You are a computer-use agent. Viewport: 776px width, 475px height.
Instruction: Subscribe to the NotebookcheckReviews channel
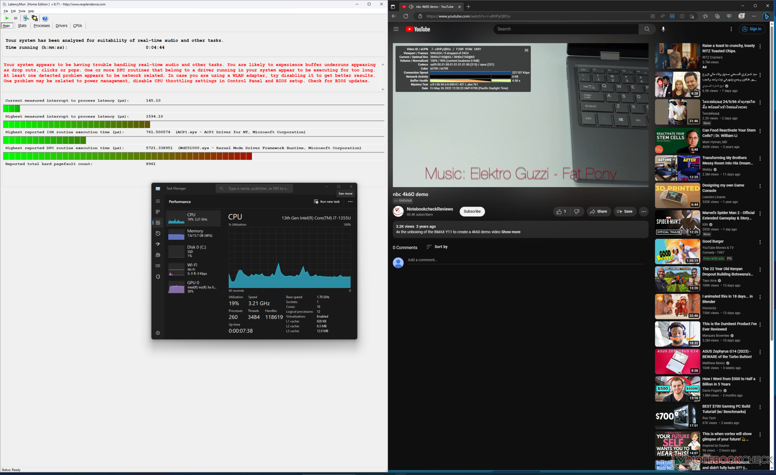coord(472,211)
